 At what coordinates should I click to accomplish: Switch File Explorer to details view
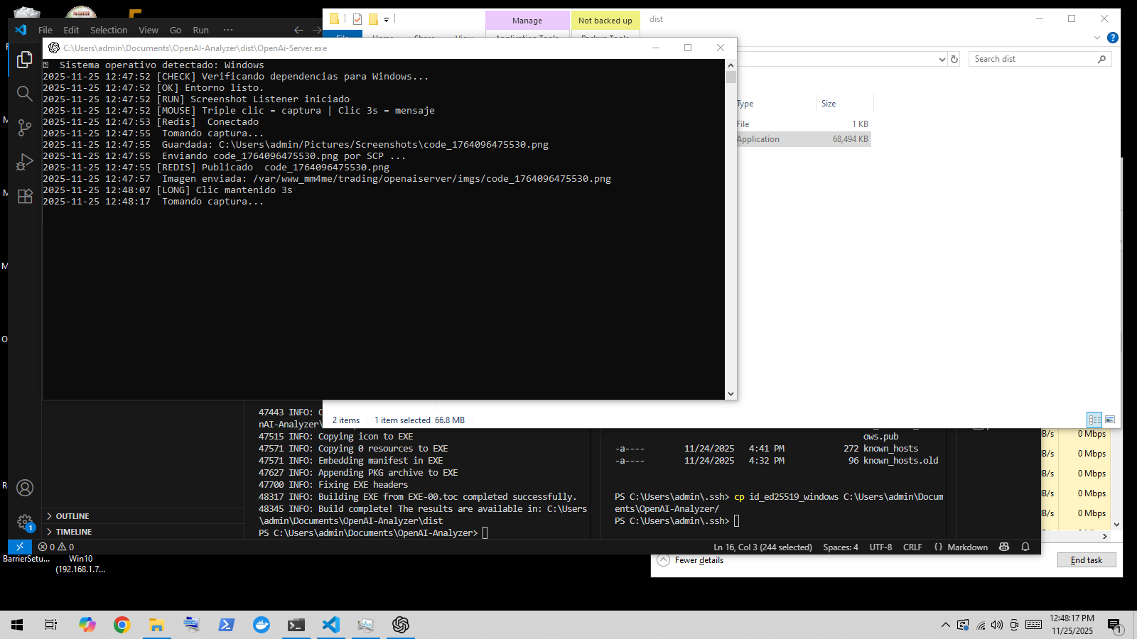(x=1094, y=420)
